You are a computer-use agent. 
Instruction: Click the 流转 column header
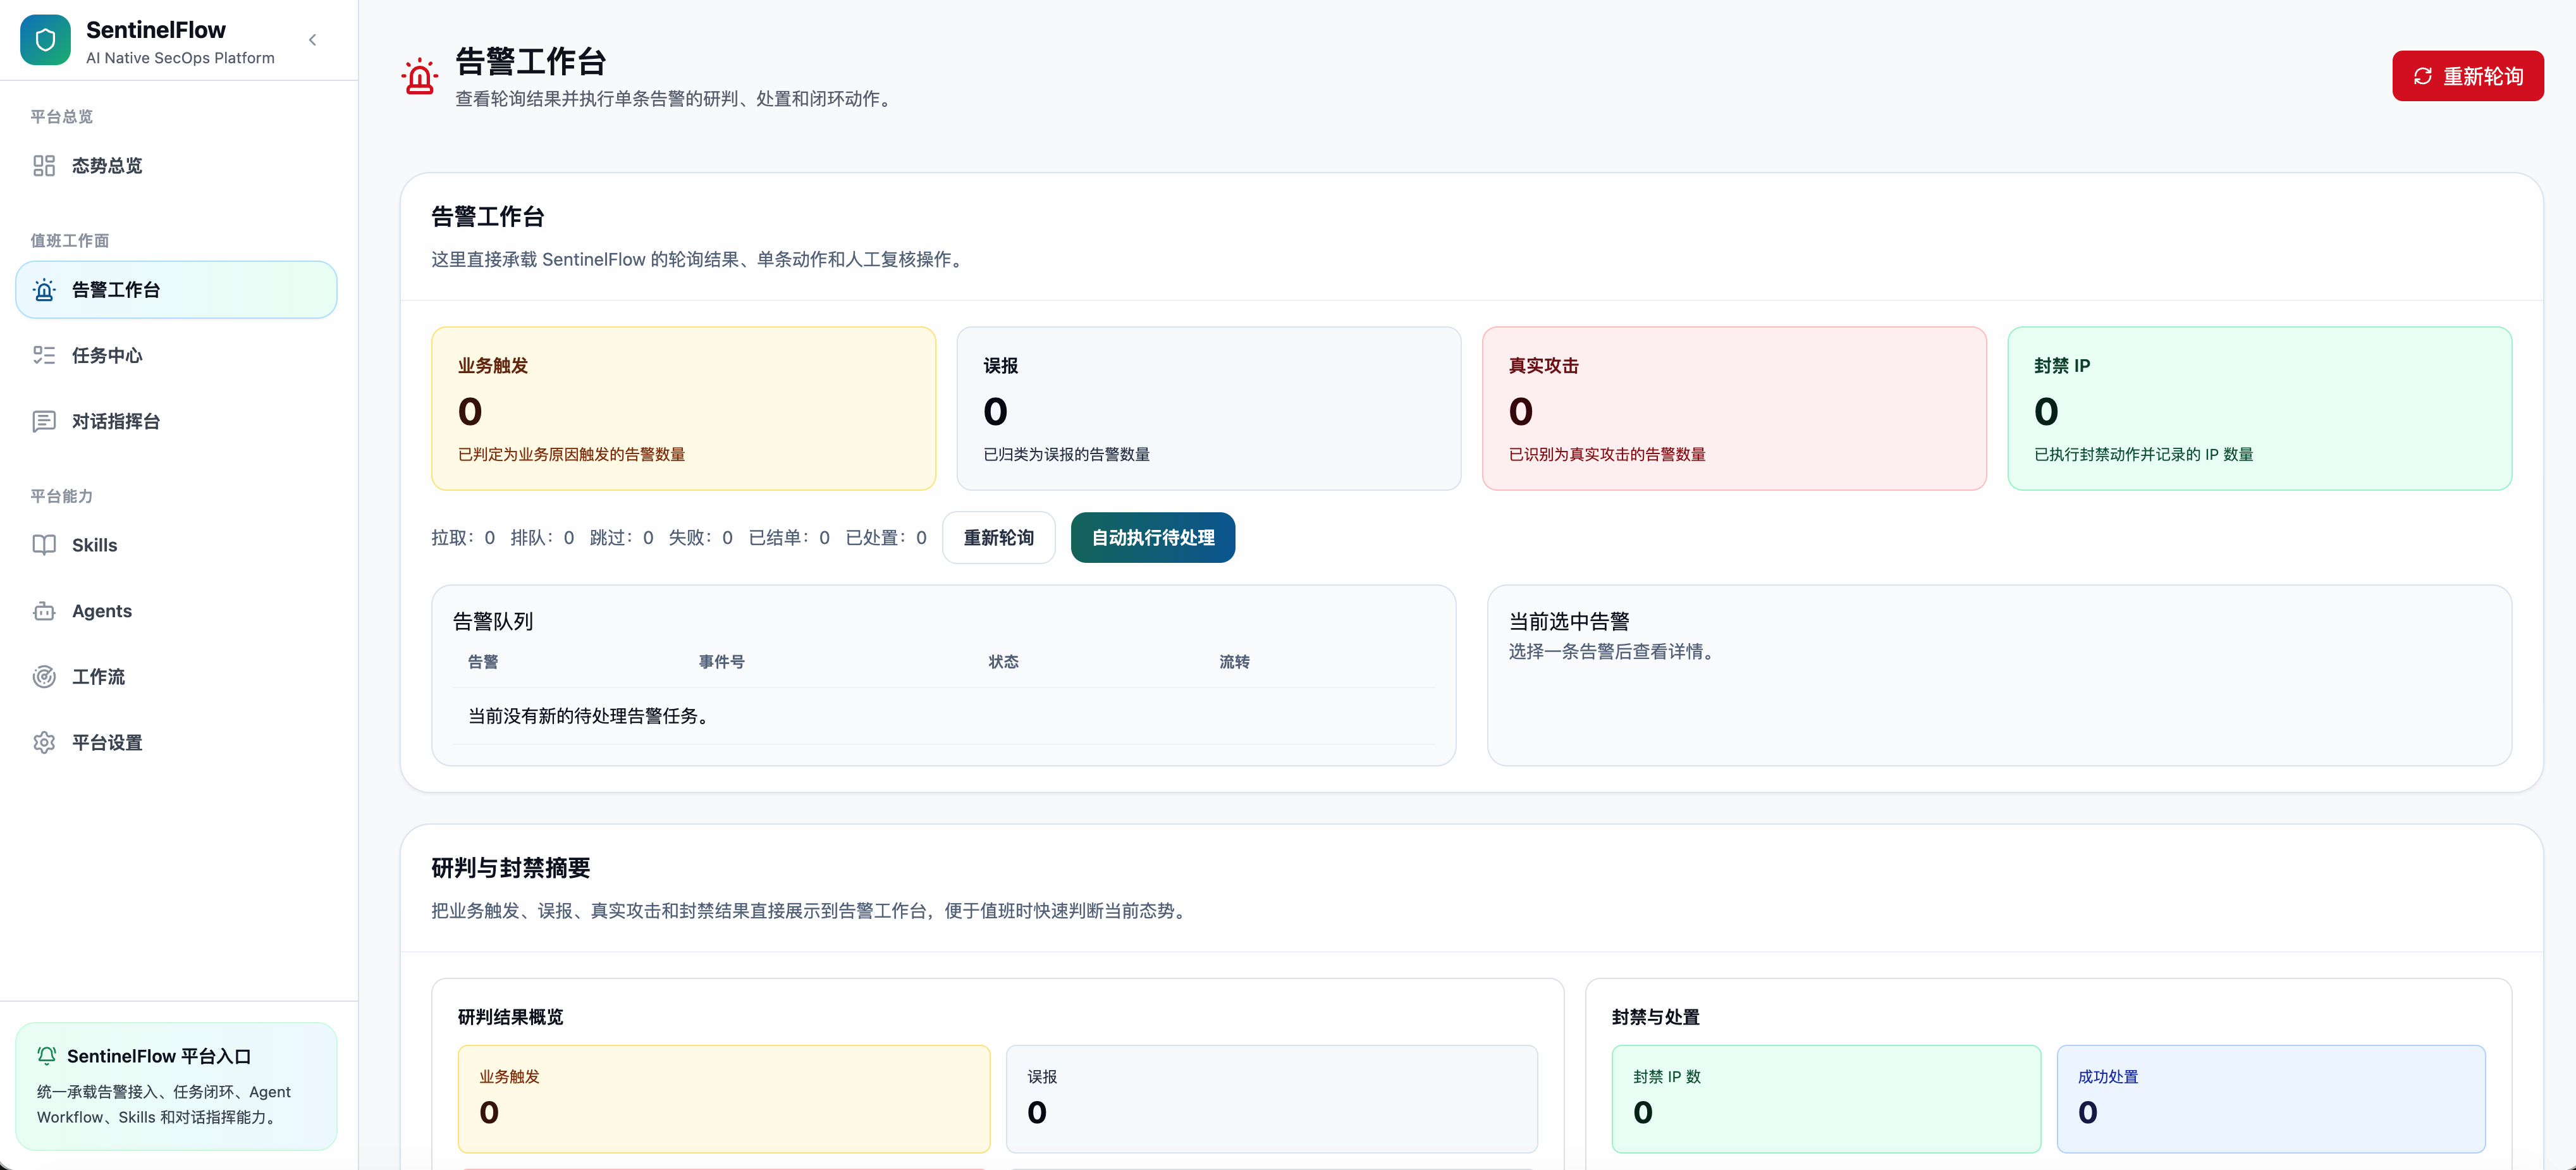(1235, 662)
